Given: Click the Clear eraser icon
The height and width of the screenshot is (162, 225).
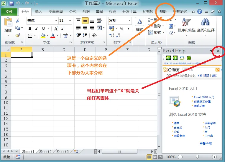Looking at the screenshot, I should tap(171, 33).
